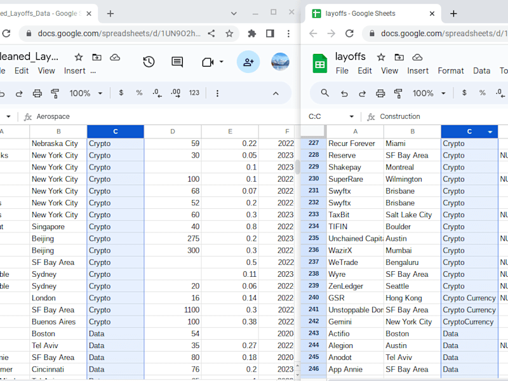508x381 pixels.
Task: Click Redo in left sheet toolbar
Action: [x=19, y=93]
